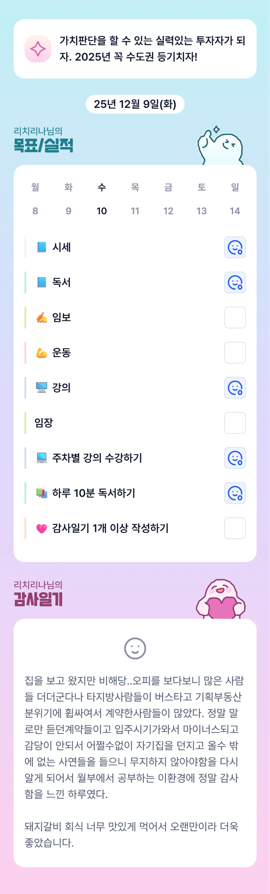This screenshot has width=270, height=894.
Task: Click the writing hand icon beside 임보
Action: (42, 317)
